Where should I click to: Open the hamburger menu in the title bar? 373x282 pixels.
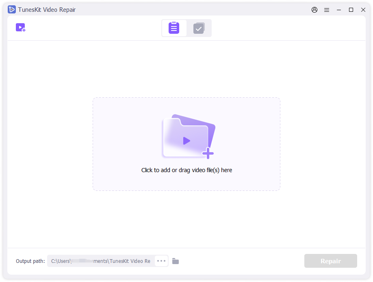click(x=327, y=10)
